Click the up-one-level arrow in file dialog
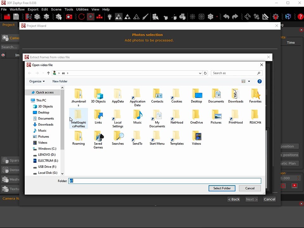 point(48,73)
